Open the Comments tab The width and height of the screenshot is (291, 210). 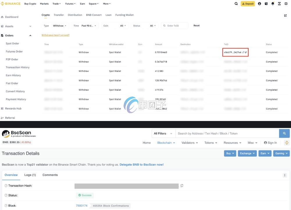click(50, 175)
